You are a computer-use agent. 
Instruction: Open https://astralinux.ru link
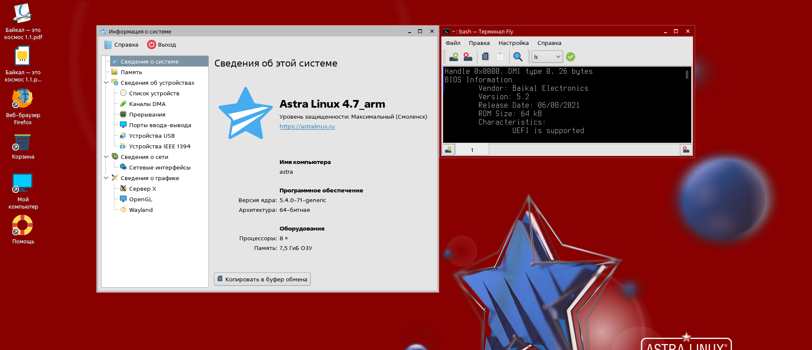(x=307, y=126)
